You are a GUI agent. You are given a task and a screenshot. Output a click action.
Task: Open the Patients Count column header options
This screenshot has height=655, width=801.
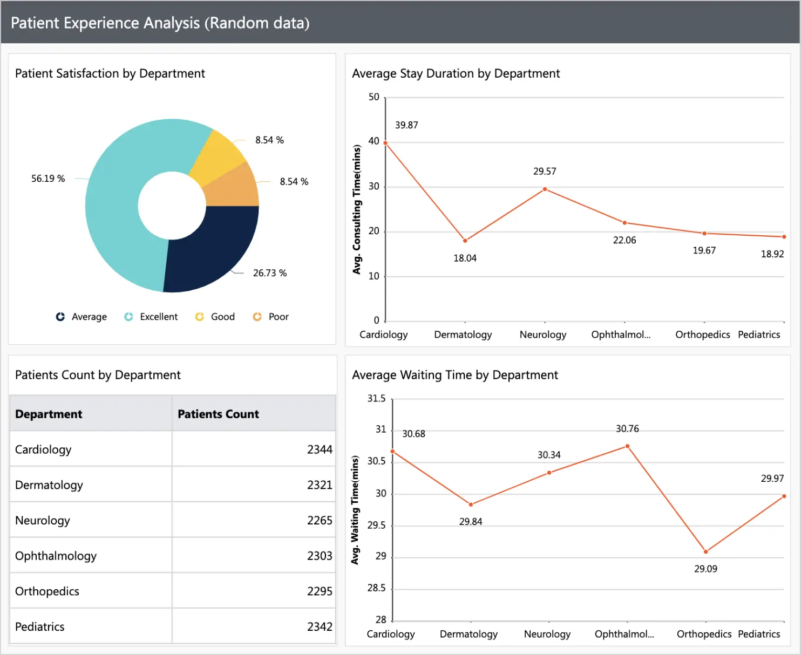[x=218, y=414]
